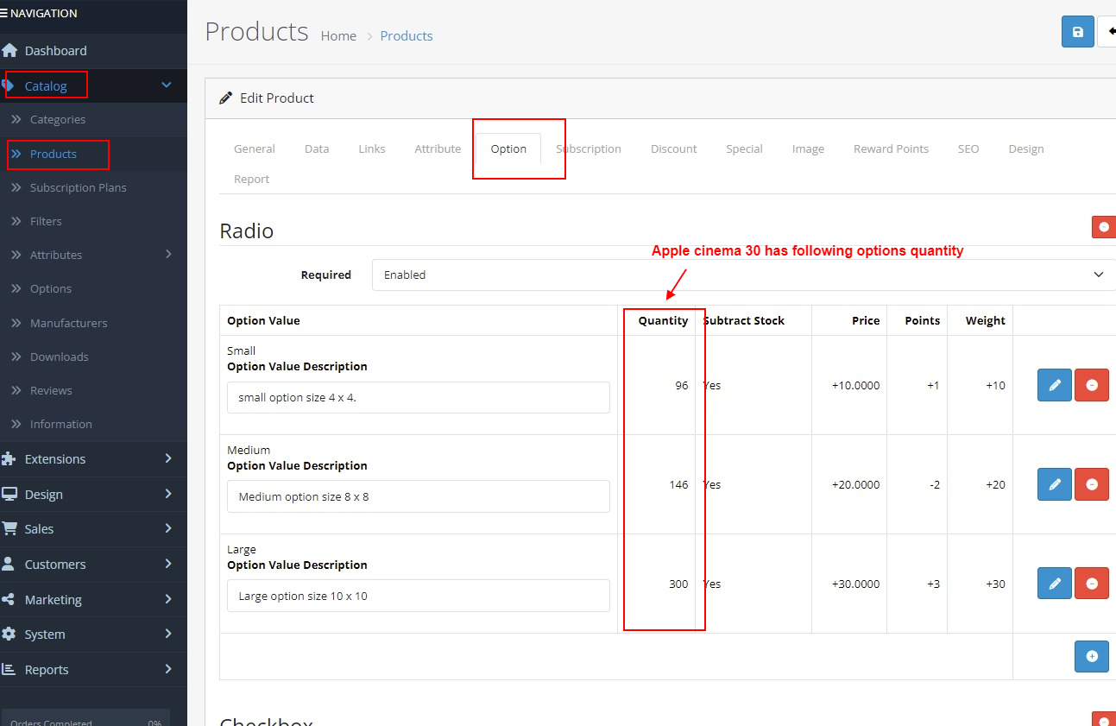Expand the Design menu arrow in the sidebar
The height and width of the screenshot is (726, 1116).
(168, 494)
